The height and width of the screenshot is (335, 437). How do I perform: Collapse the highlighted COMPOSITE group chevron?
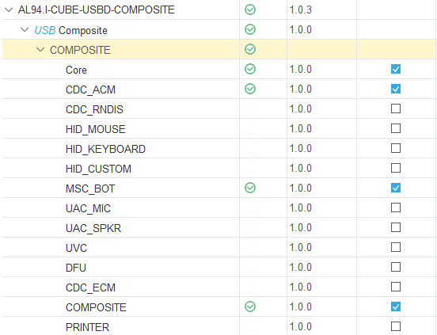pos(40,50)
